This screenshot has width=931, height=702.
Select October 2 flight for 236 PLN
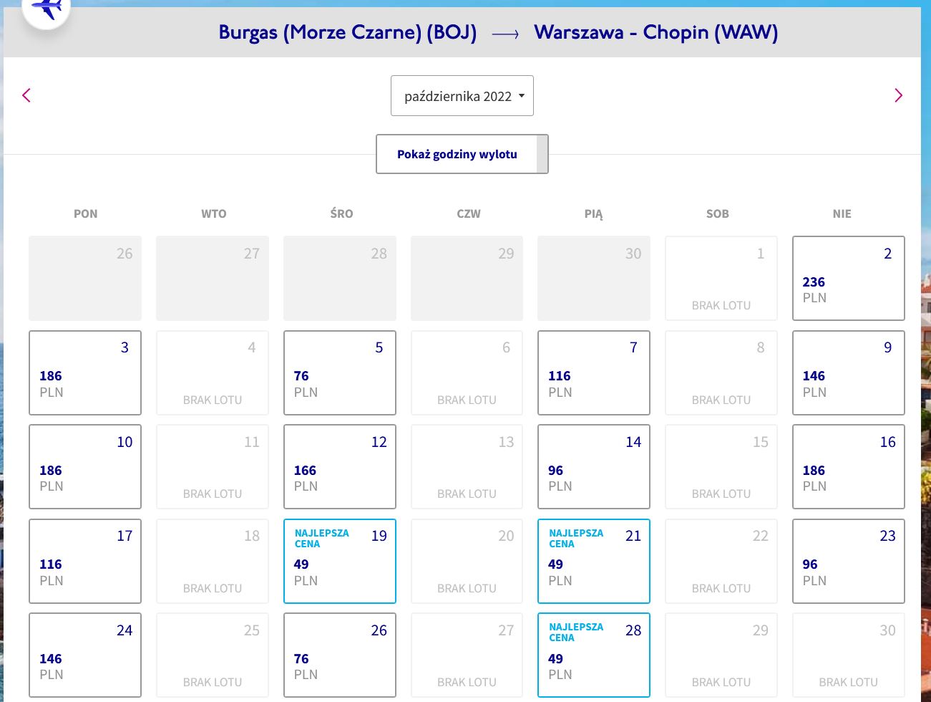[848, 278]
